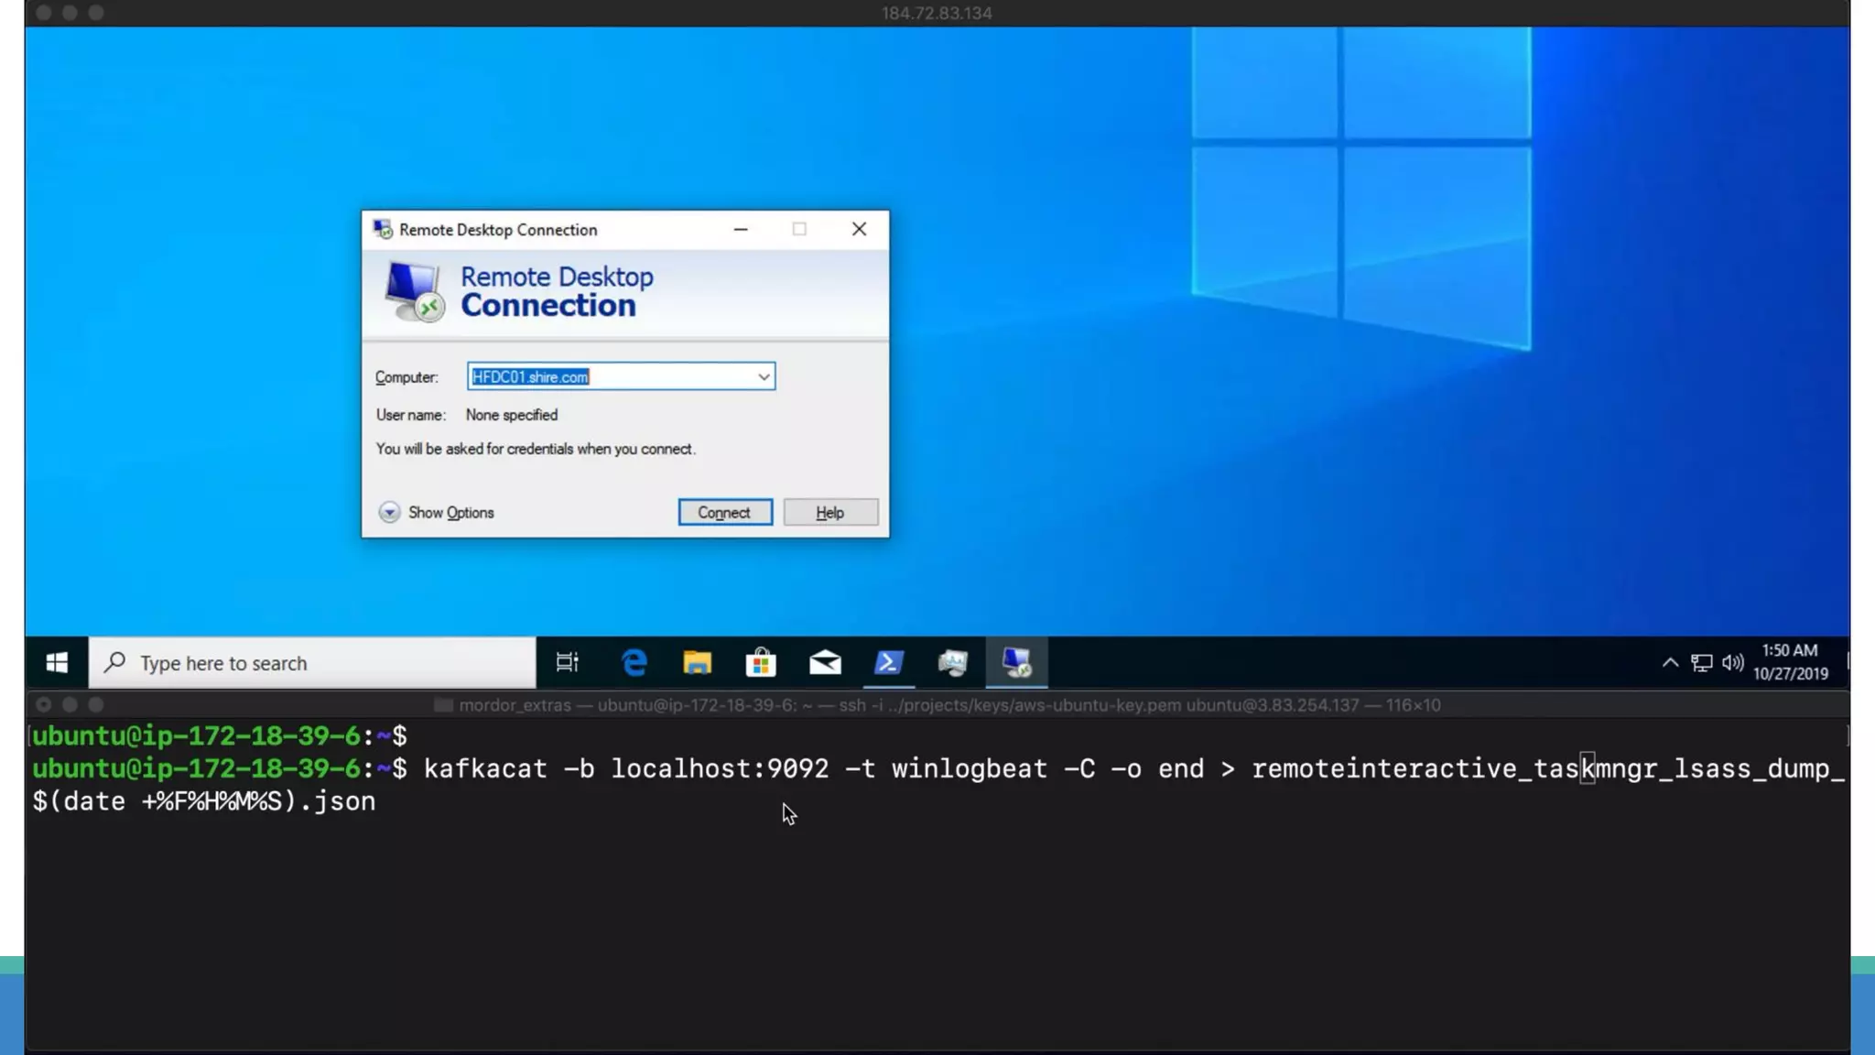Click the Type here to search box

[x=312, y=662]
